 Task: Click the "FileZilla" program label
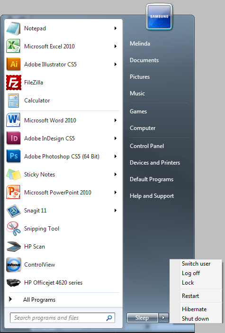coord(34,83)
